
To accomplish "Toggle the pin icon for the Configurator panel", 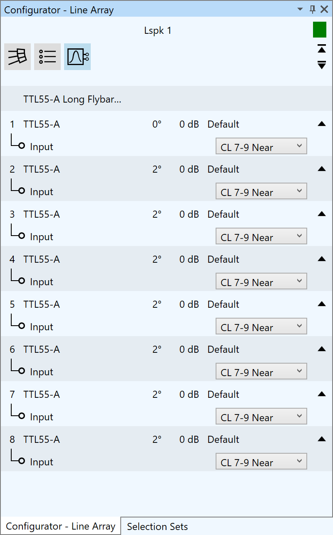I will tap(313, 9).
